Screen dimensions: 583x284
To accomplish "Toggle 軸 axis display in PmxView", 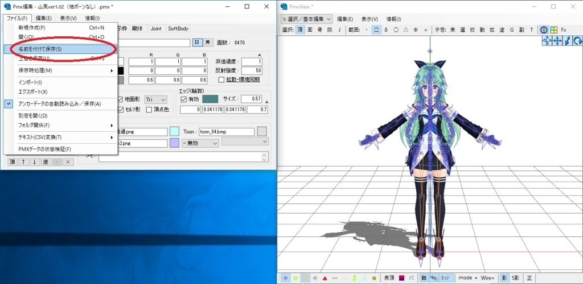I will (x=424, y=278).
